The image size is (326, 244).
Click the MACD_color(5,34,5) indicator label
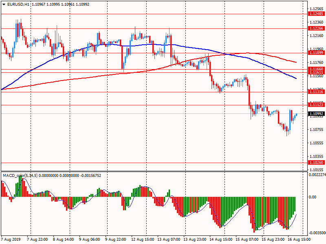(20, 176)
